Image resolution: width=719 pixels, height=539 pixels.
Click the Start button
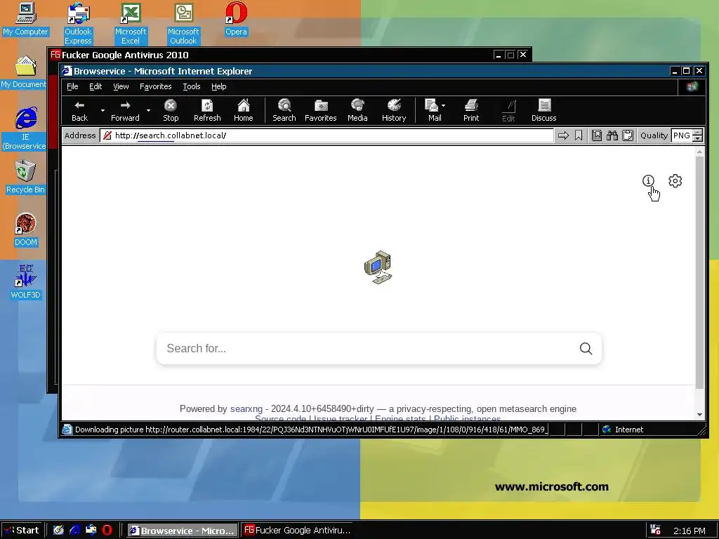click(x=22, y=531)
